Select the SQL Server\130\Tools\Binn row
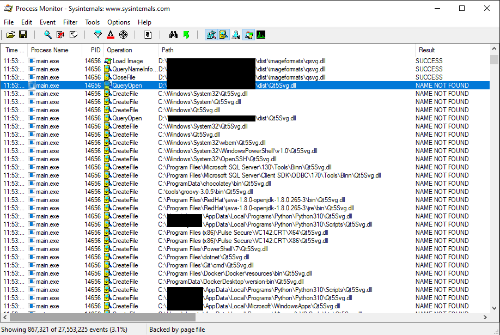The image size is (500, 335). click(x=245, y=167)
